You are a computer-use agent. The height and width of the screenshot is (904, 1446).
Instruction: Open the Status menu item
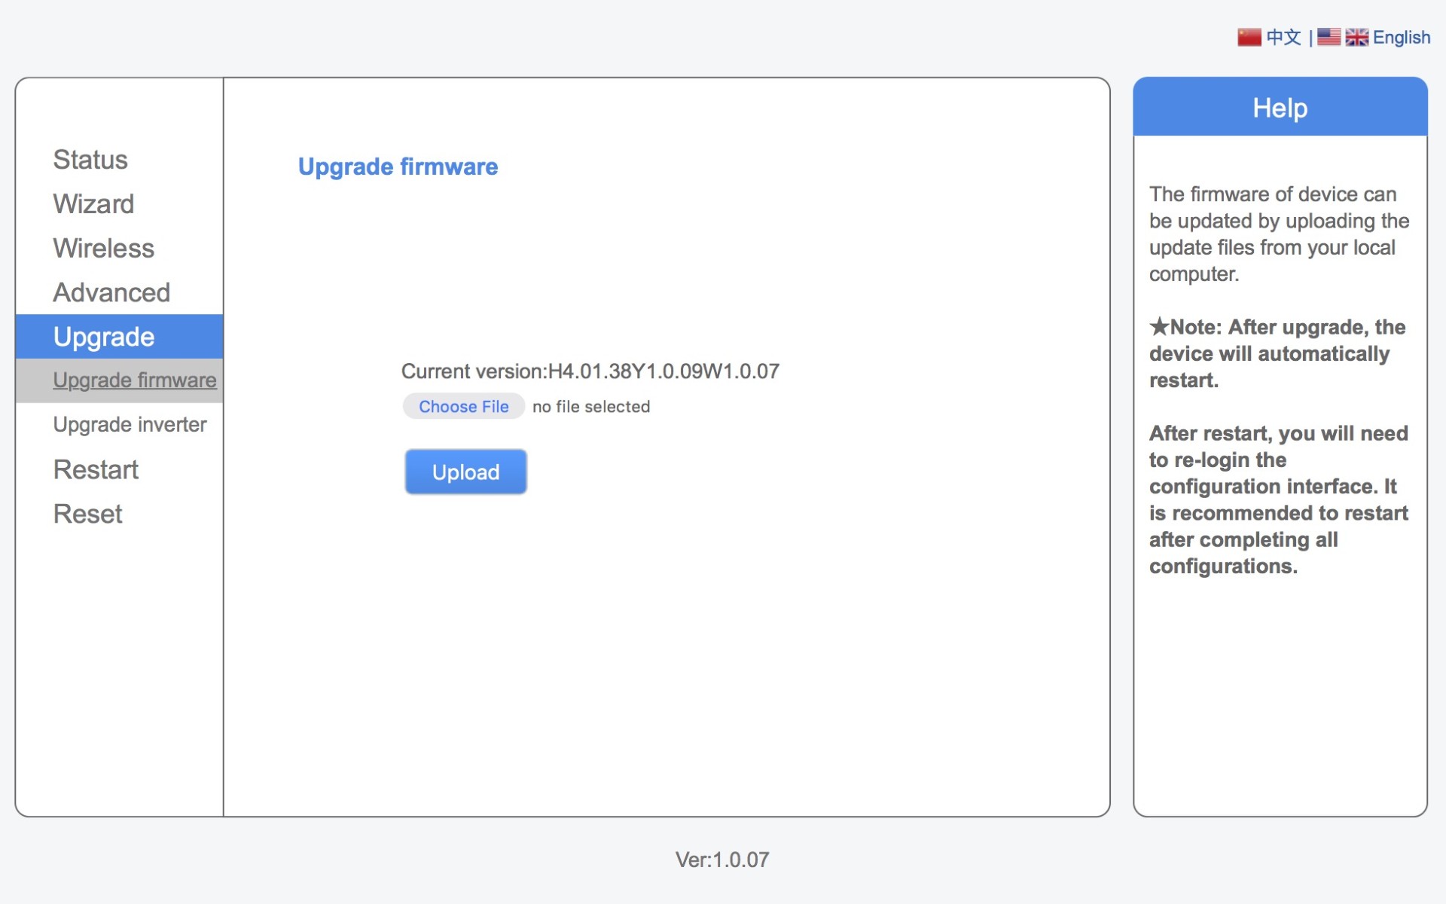point(90,160)
